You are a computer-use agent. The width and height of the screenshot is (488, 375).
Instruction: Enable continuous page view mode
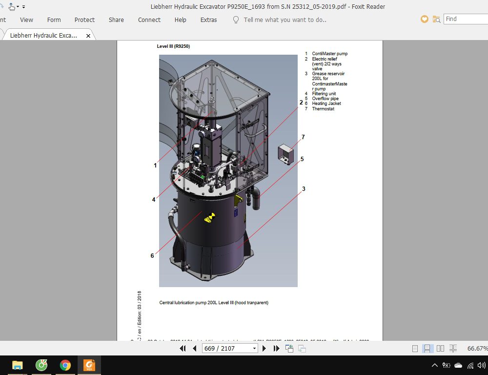coord(427,348)
